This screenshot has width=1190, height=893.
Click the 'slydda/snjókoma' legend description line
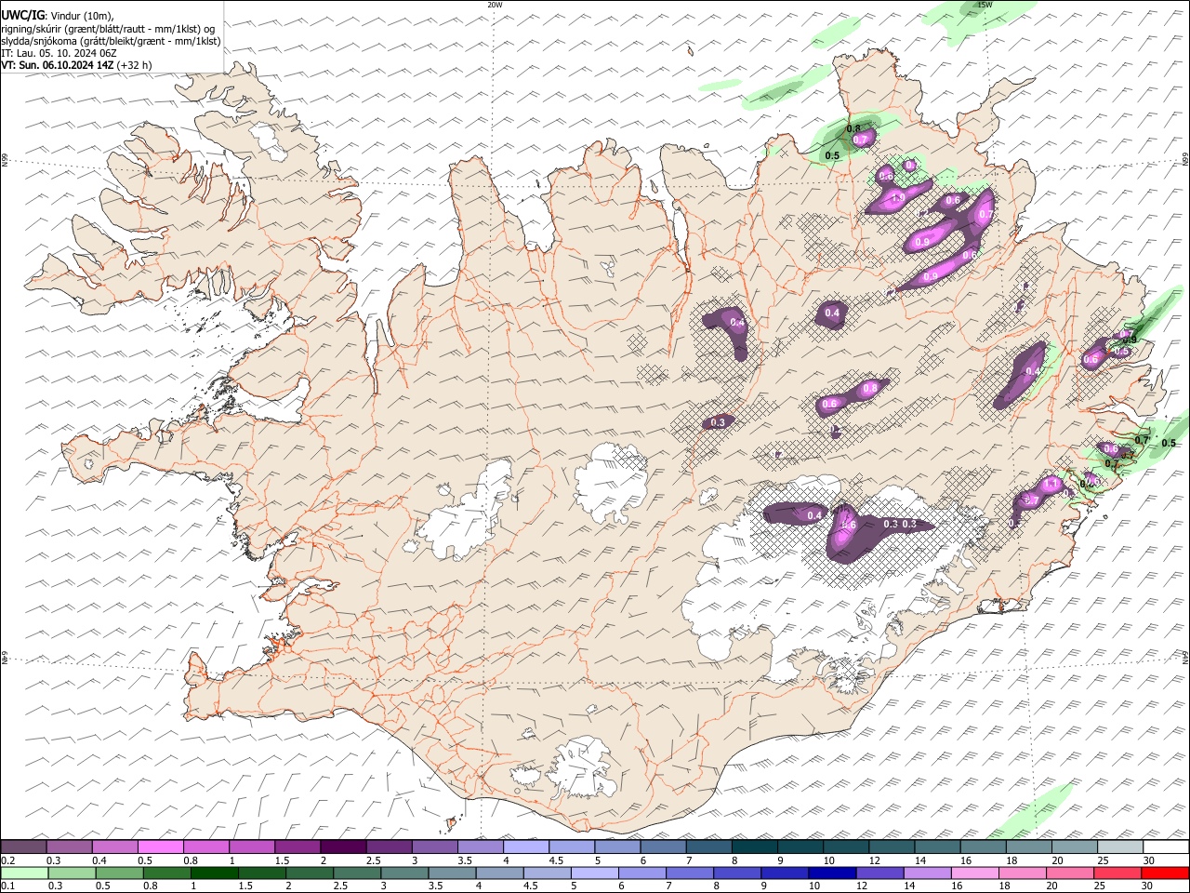click(111, 41)
